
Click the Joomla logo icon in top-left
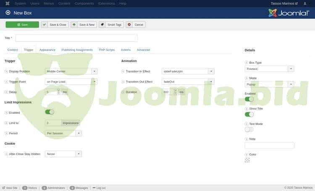8,3
